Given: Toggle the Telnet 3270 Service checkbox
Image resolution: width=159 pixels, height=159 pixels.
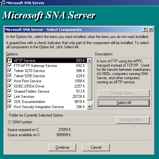Looking at the screenshot, I should tap(10, 71).
